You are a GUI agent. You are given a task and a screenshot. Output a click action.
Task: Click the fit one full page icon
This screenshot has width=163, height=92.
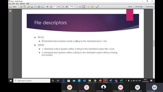coord(84,7)
